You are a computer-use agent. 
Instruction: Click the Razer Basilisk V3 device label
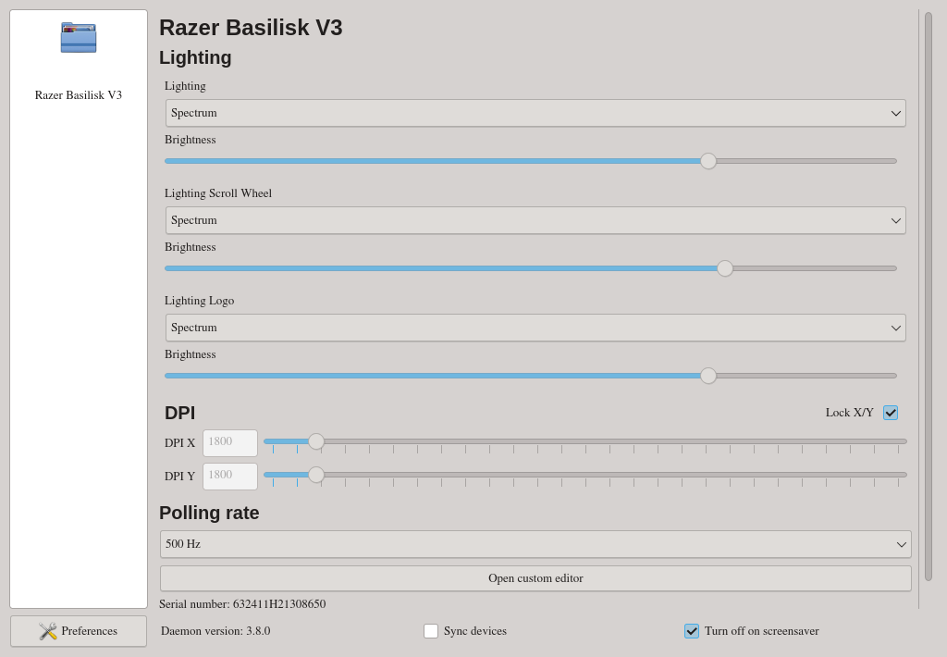coord(79,95)
